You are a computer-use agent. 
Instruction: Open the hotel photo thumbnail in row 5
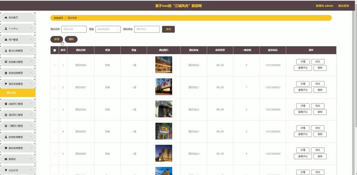[x=164, y=153]
